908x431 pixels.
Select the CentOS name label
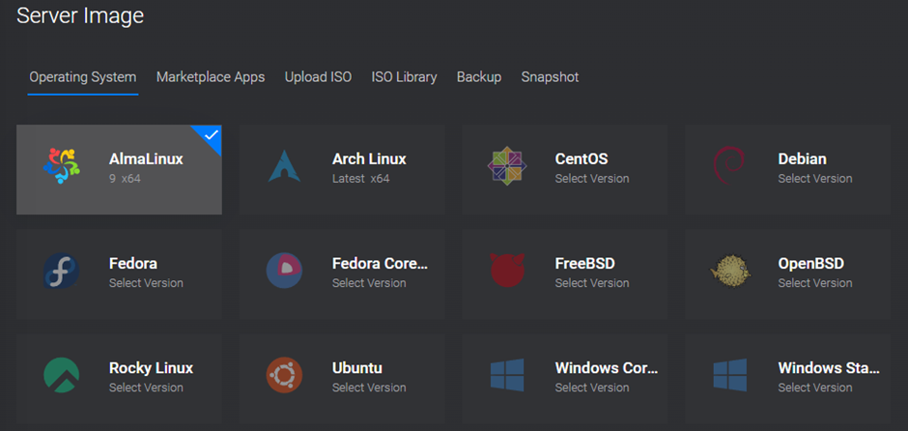click(x=582, y=159)
